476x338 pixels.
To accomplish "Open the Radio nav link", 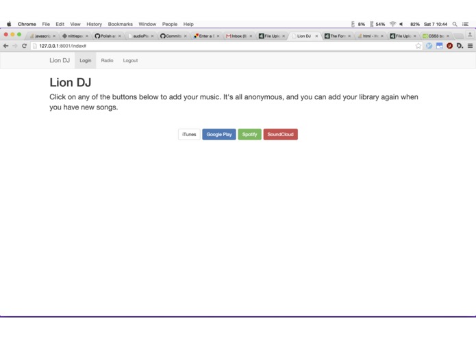I will [x=107, y=60].
